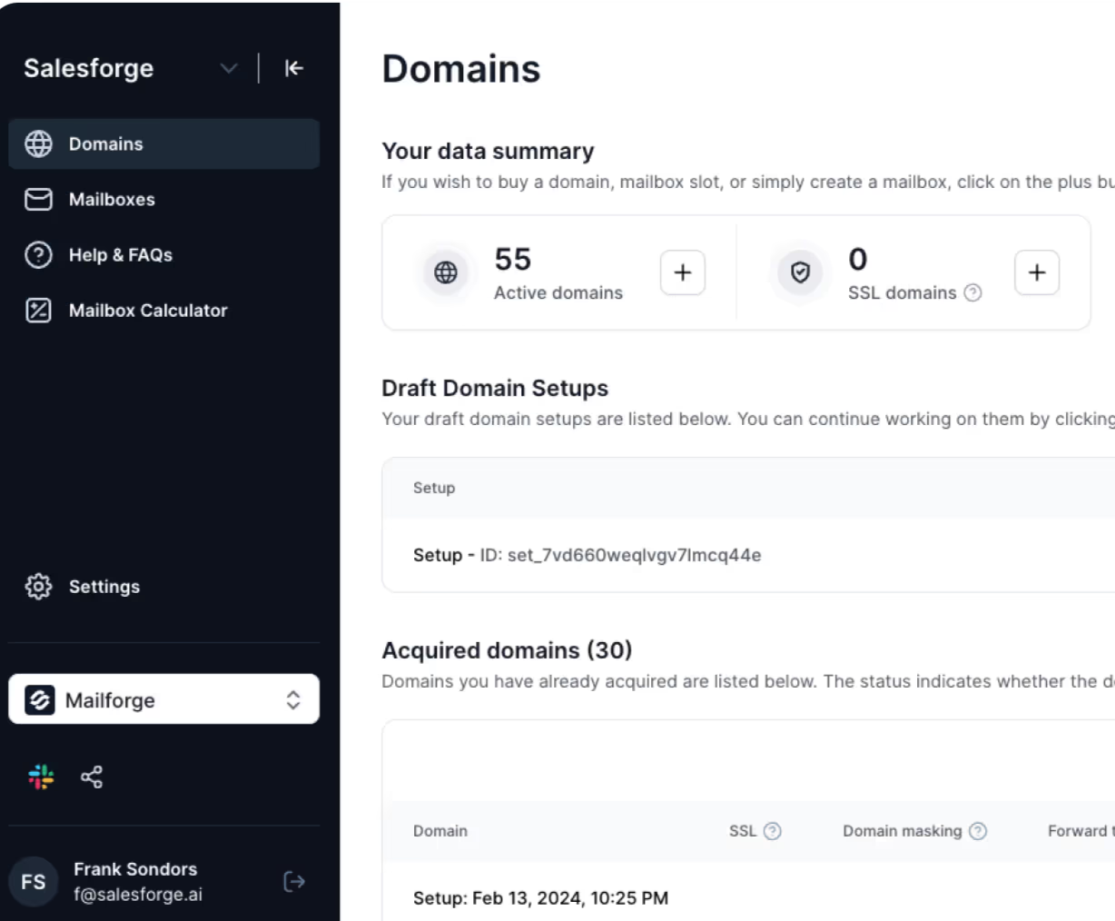1115x921 pixels.
Task: Open Settings in the sidebar
Action: (x=163, y=587)
